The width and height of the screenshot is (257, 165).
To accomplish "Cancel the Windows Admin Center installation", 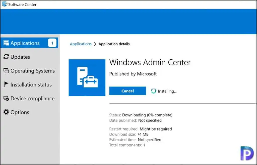I will pos(127,91).
